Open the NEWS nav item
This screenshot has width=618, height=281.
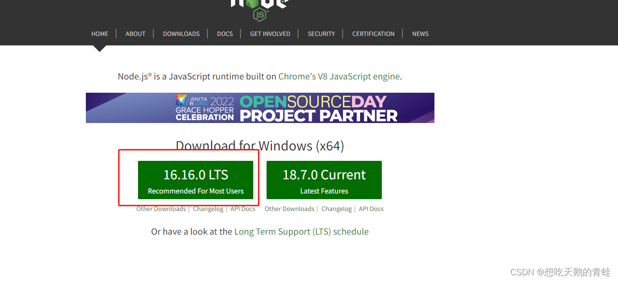(x=420, y=34)
